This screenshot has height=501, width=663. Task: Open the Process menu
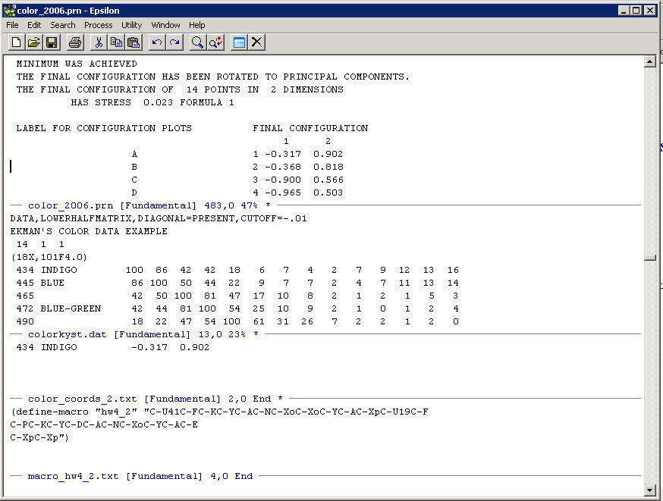coord(98,25)
